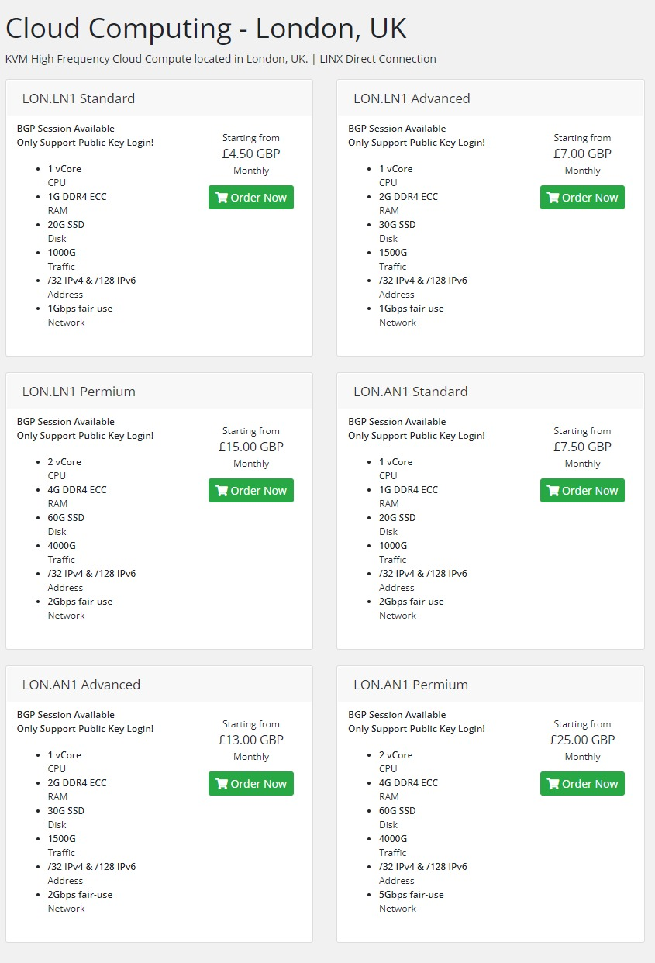The width and height of the screenshot is (655, 963).
Task: Click cart icon on LON.AN1 Permium order button
Action: 553,784
